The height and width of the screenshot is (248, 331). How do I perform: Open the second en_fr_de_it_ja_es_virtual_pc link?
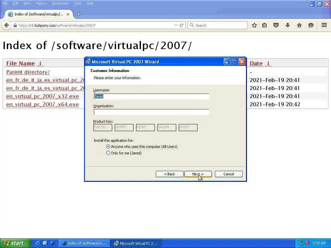pos(45,88)
